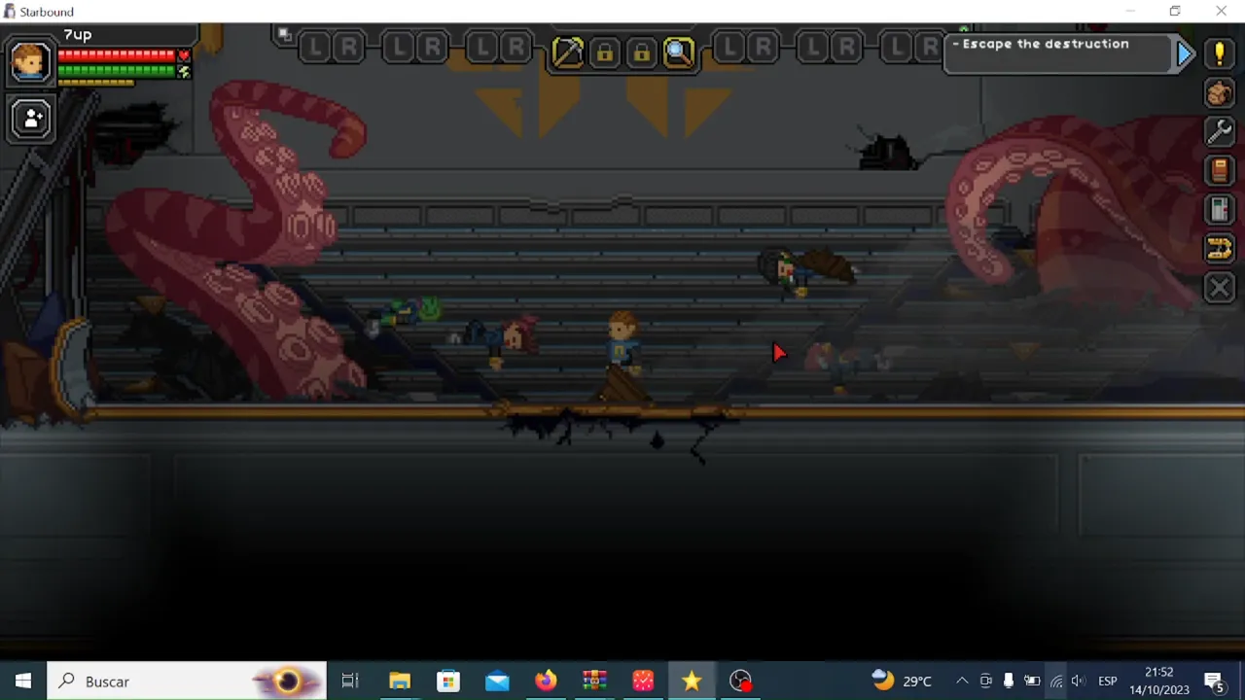Open the red app icon on taskbar

(x=643, y=681)
